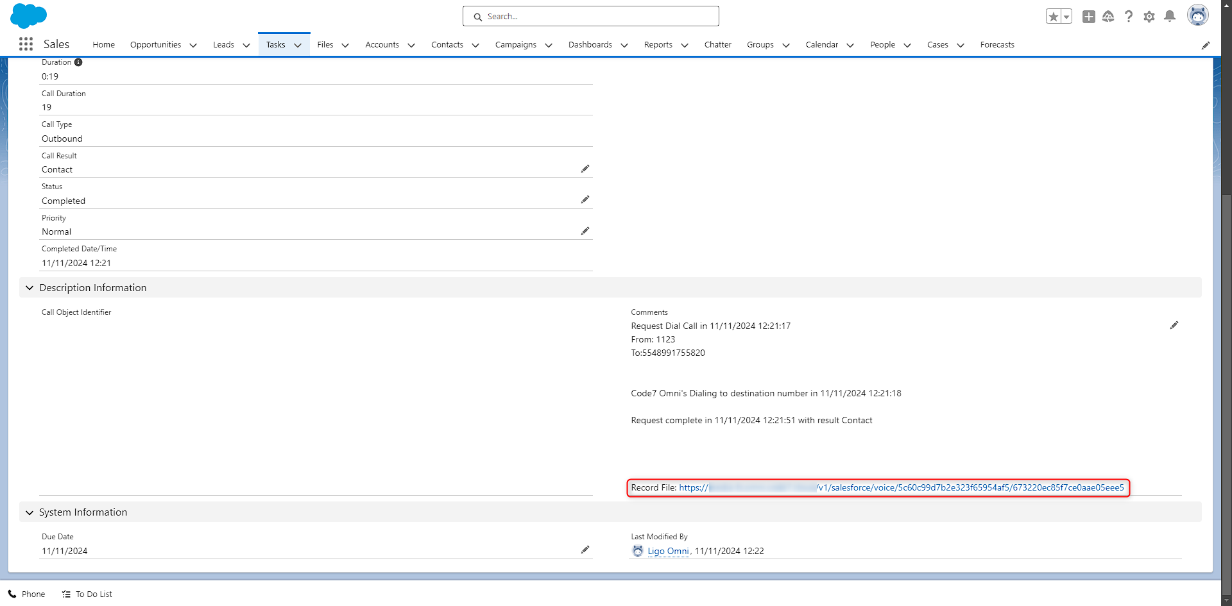Click the user profile avatar
This screenshot has width=1232, height=606.
click(1197, 15)
